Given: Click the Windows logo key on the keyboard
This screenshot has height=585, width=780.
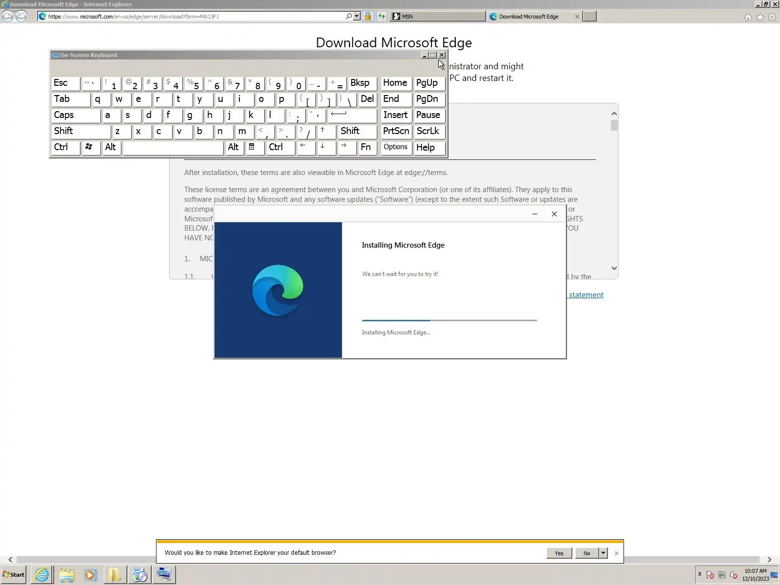Looking at the screenshot, I should 91,148.
